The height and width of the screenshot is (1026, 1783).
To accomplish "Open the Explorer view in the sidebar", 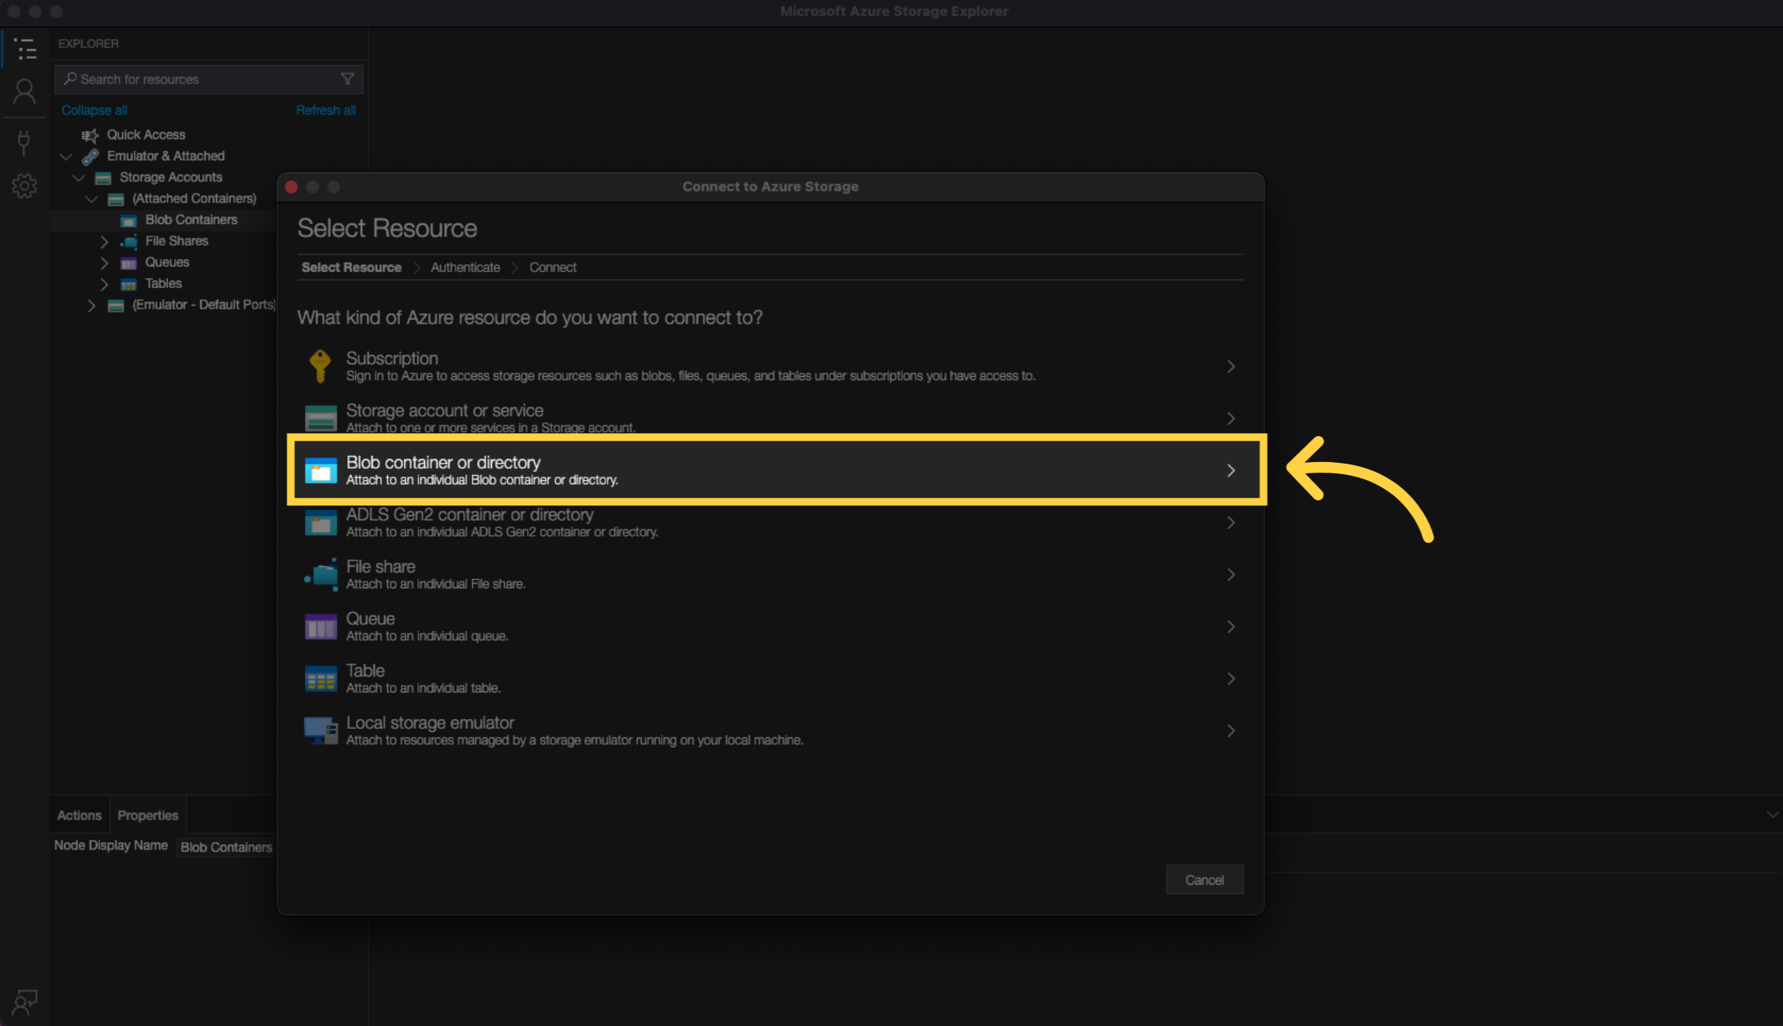I will (25, 49).
